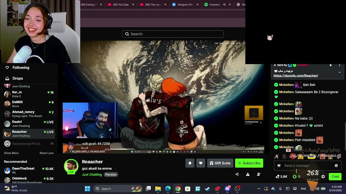Open volume control in system tray
Image resolution: width=346 pixels, height=194 pixels.
click(x=317, y=189)
